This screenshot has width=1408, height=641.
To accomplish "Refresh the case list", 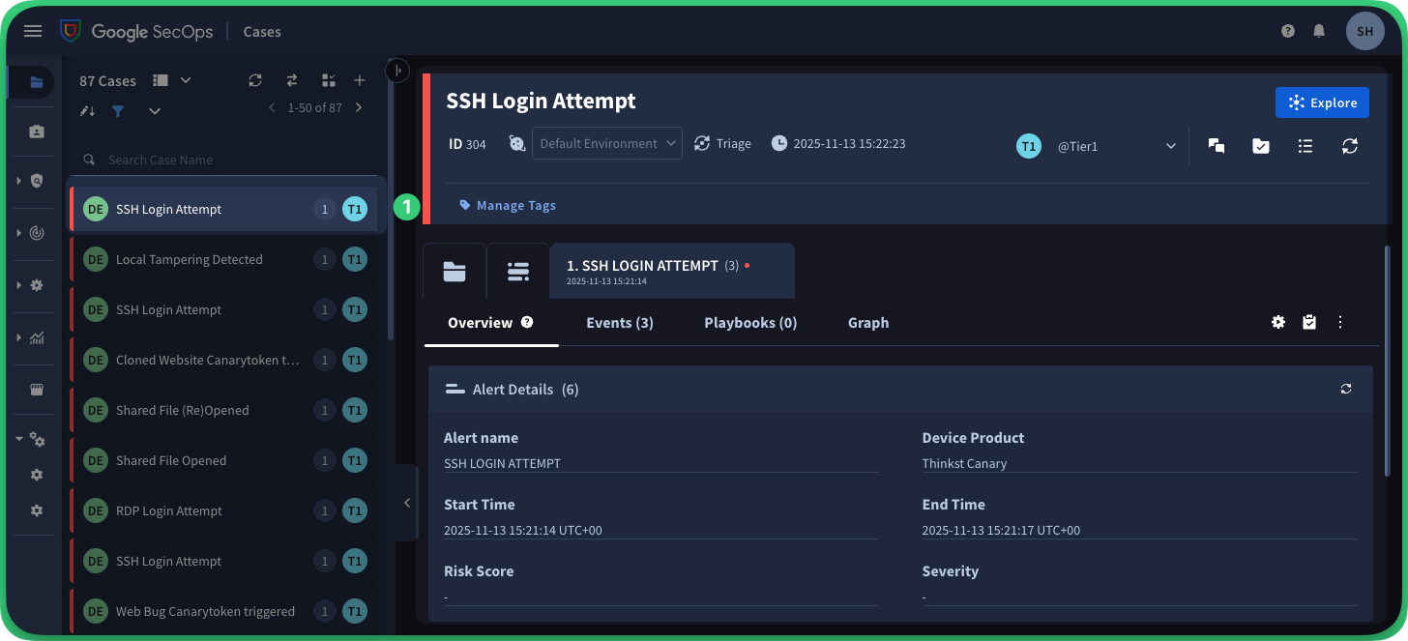I will (255, 80).
